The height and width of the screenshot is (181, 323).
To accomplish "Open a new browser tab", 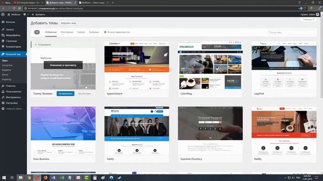I will click(x=113, y=3).
